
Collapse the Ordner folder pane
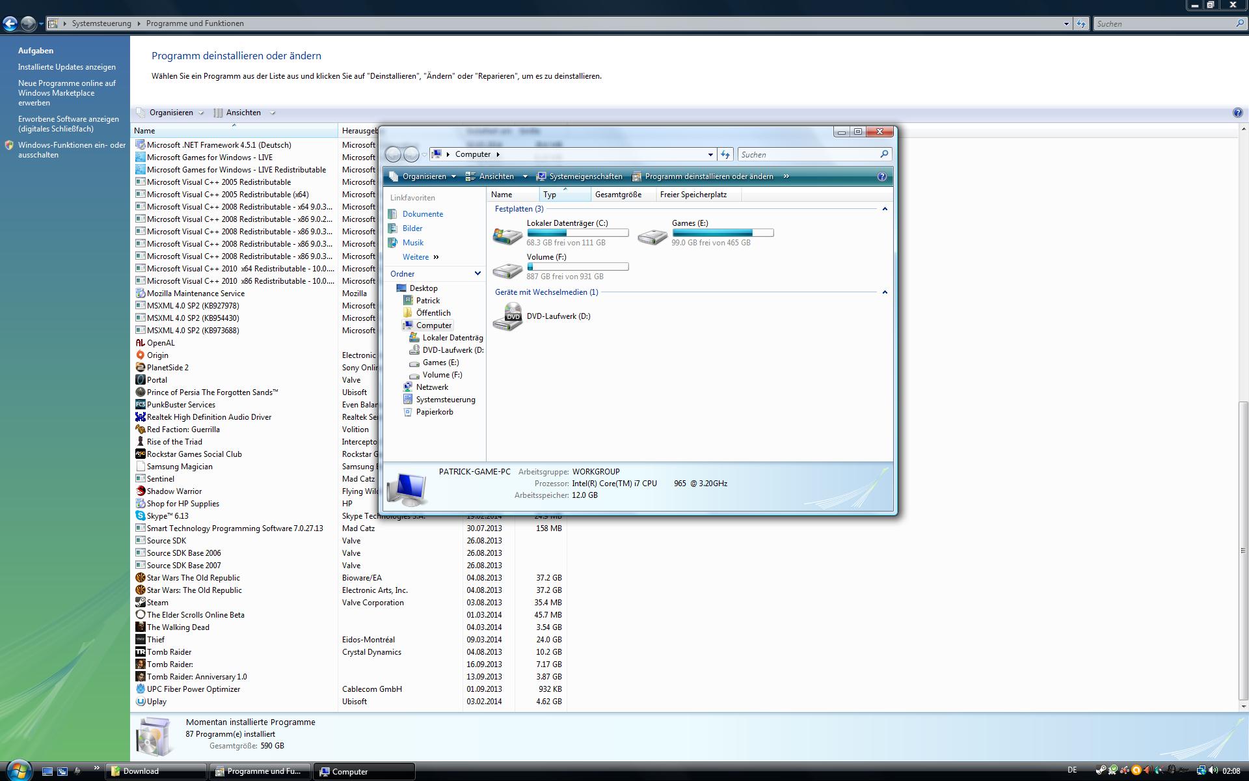(x=477, y=274)
